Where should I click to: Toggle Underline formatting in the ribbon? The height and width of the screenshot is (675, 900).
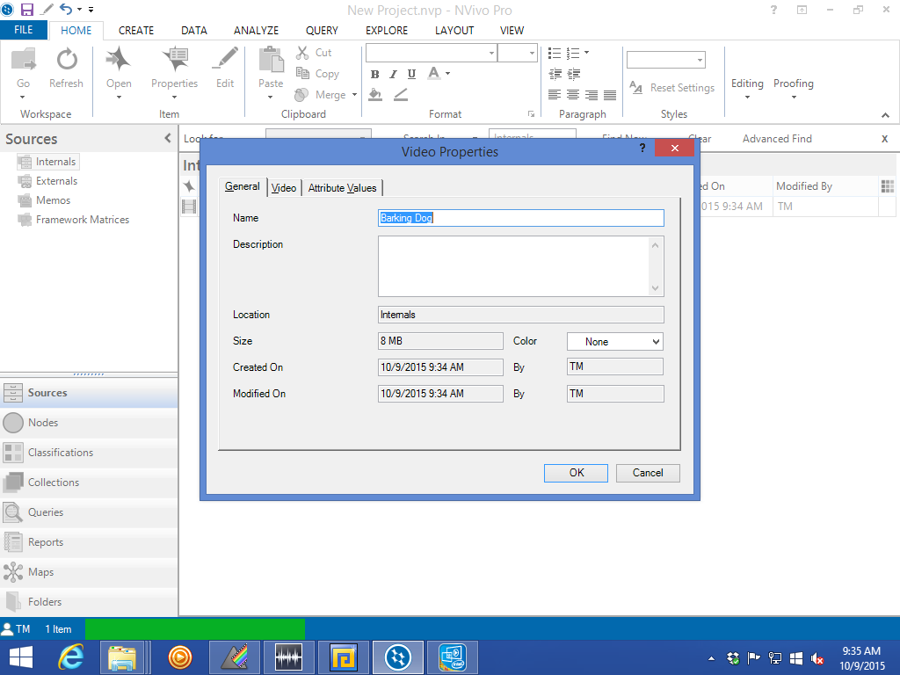pos(411,75)
